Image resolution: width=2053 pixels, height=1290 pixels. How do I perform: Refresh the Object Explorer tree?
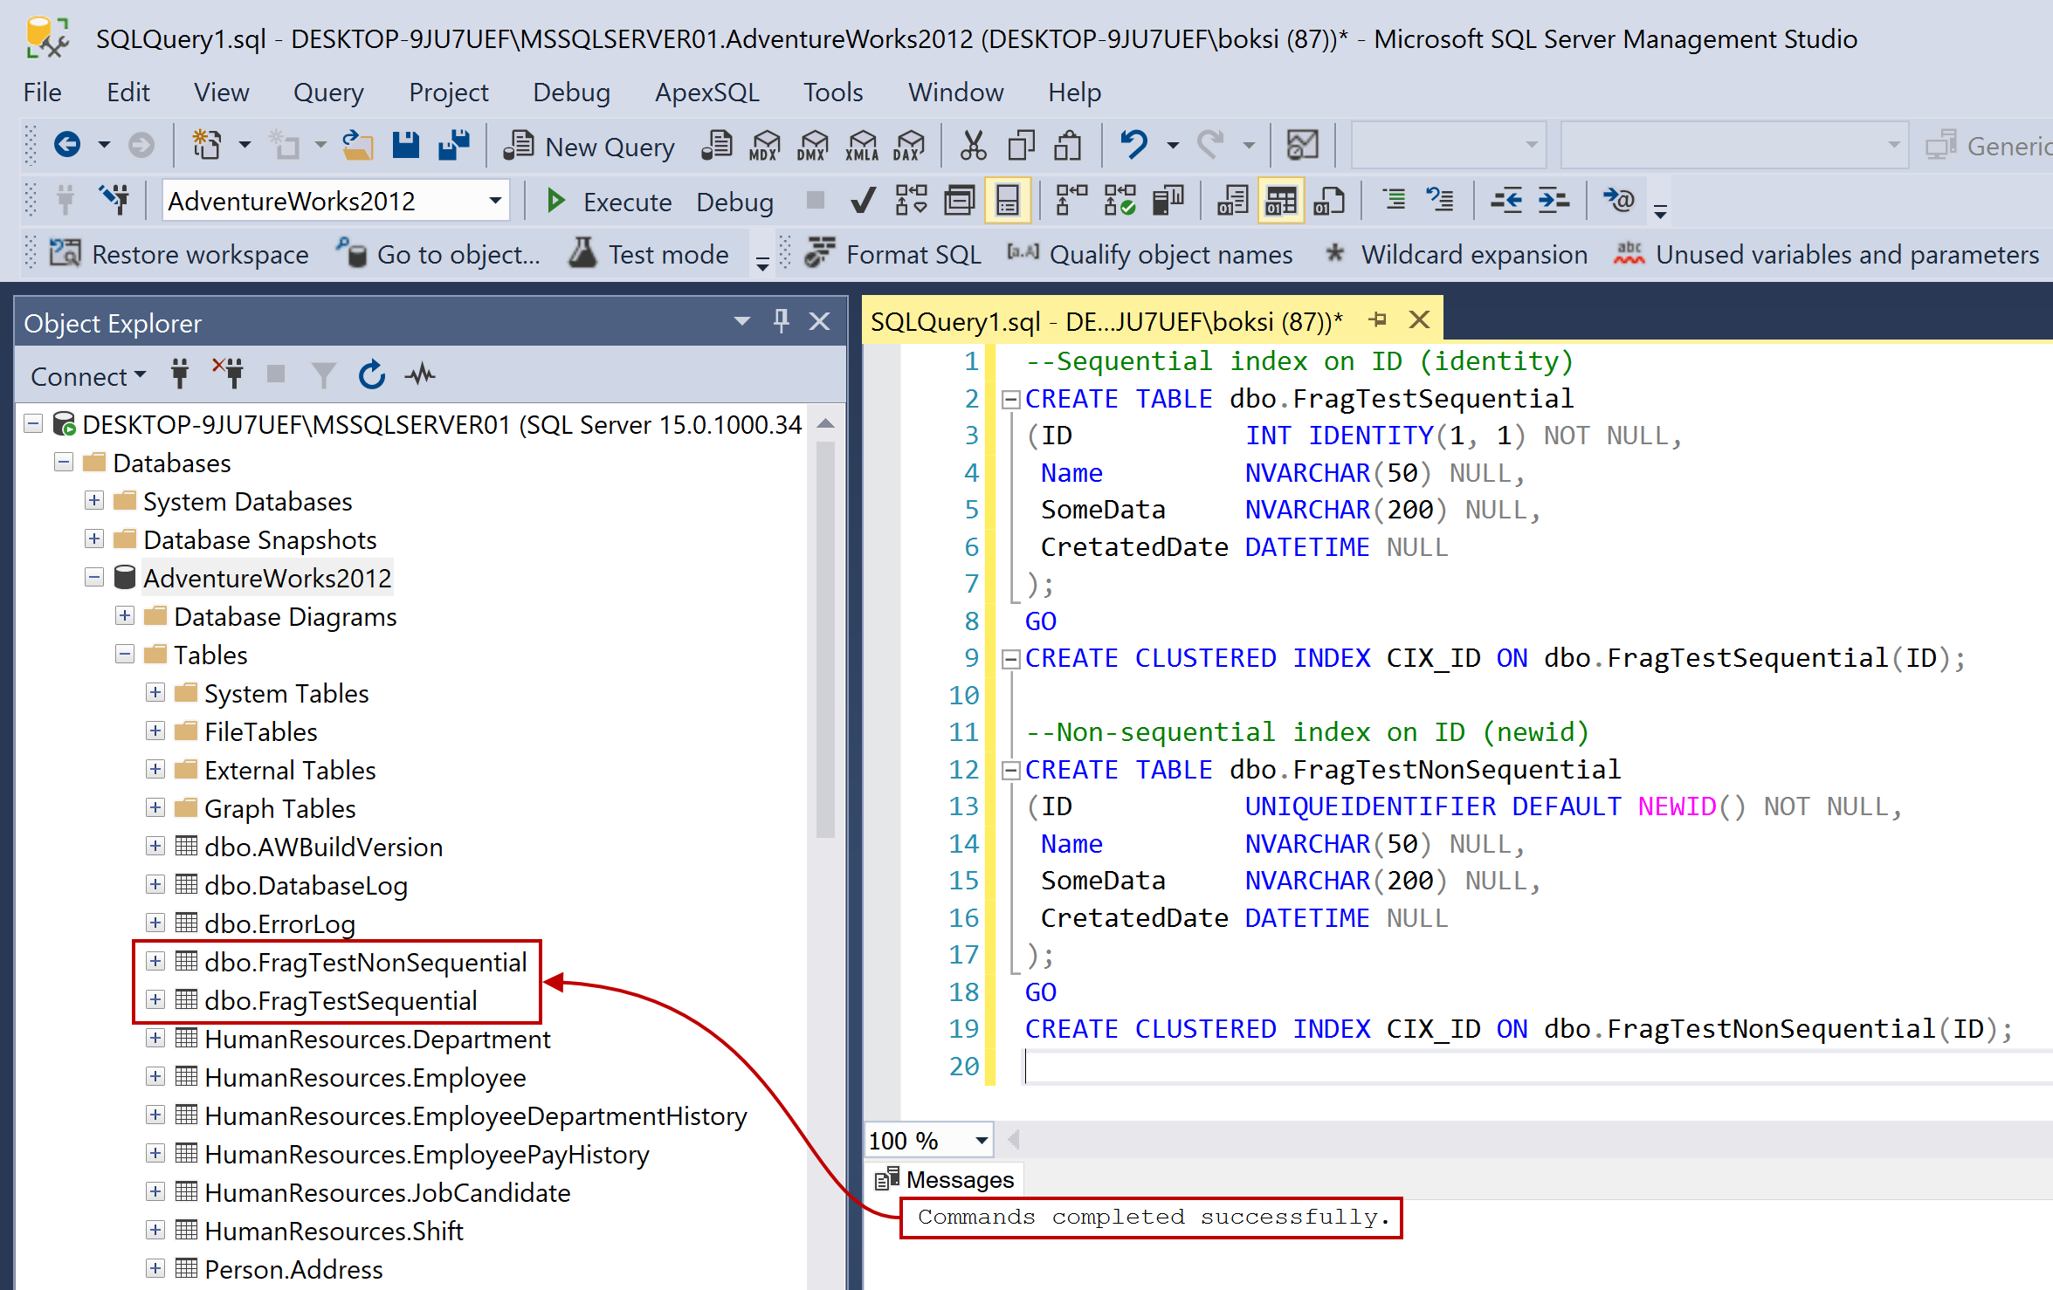pos(371,374)
